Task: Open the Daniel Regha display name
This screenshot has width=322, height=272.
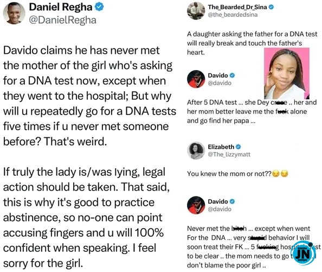Action: pos(61,7)
